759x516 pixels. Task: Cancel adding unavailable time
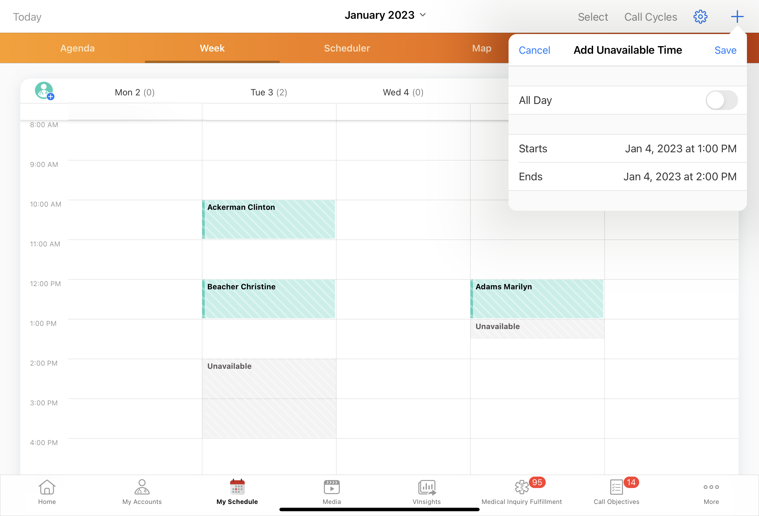(534, 50)
